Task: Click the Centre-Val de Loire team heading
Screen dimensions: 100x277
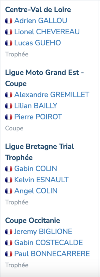Action: tap(38, 9)
